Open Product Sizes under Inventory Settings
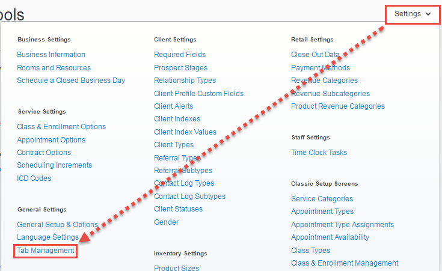 (x=176, y=268)
